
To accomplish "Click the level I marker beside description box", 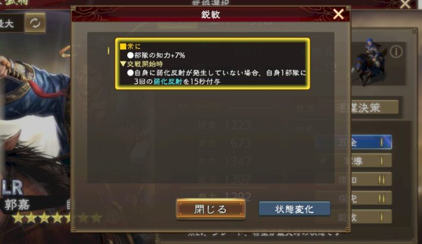I will [108, 51].
